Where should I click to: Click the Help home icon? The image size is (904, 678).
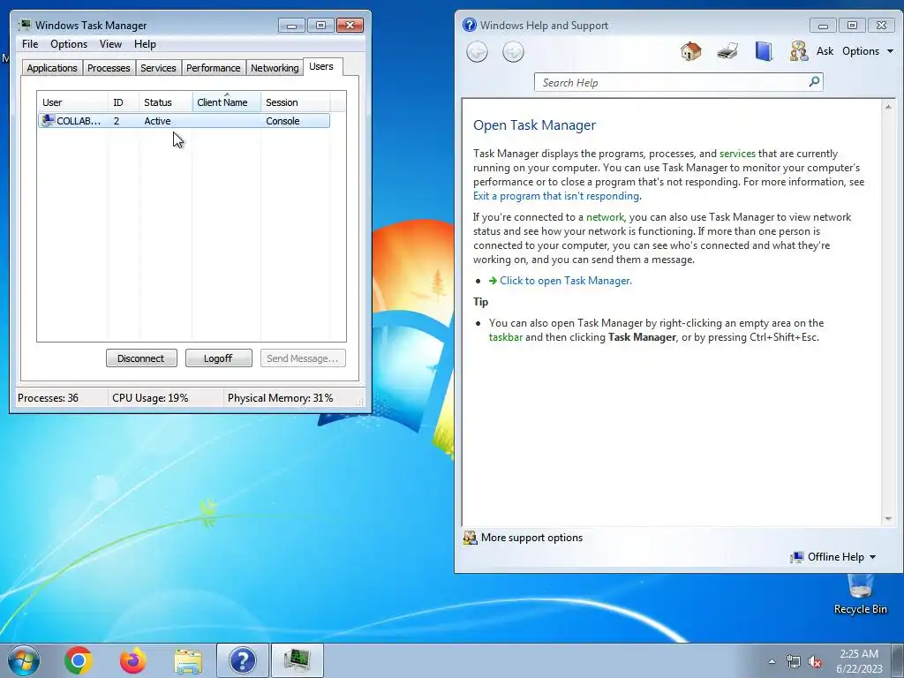[x=690, y=51]
